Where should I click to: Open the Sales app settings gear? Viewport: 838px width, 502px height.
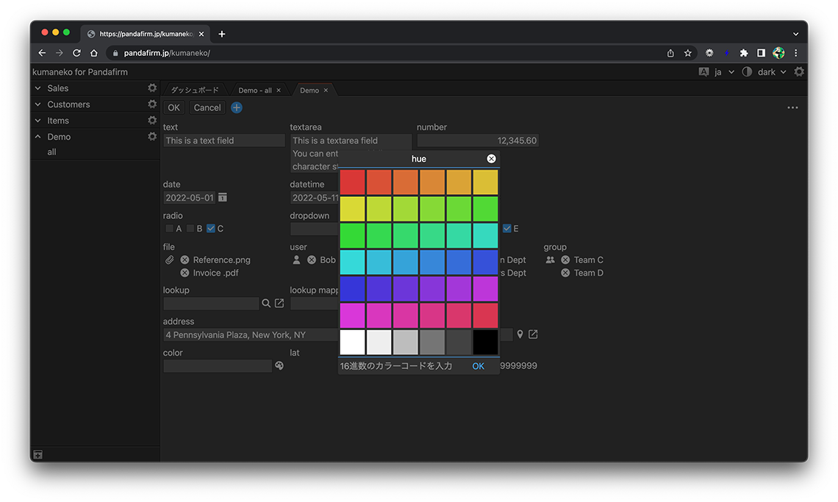152,88
